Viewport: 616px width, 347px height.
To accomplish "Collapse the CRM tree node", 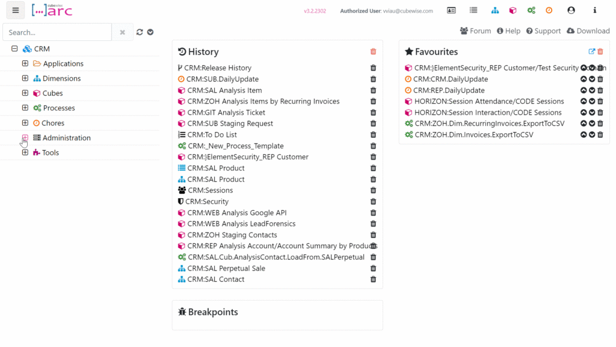I will coord(14,49).
